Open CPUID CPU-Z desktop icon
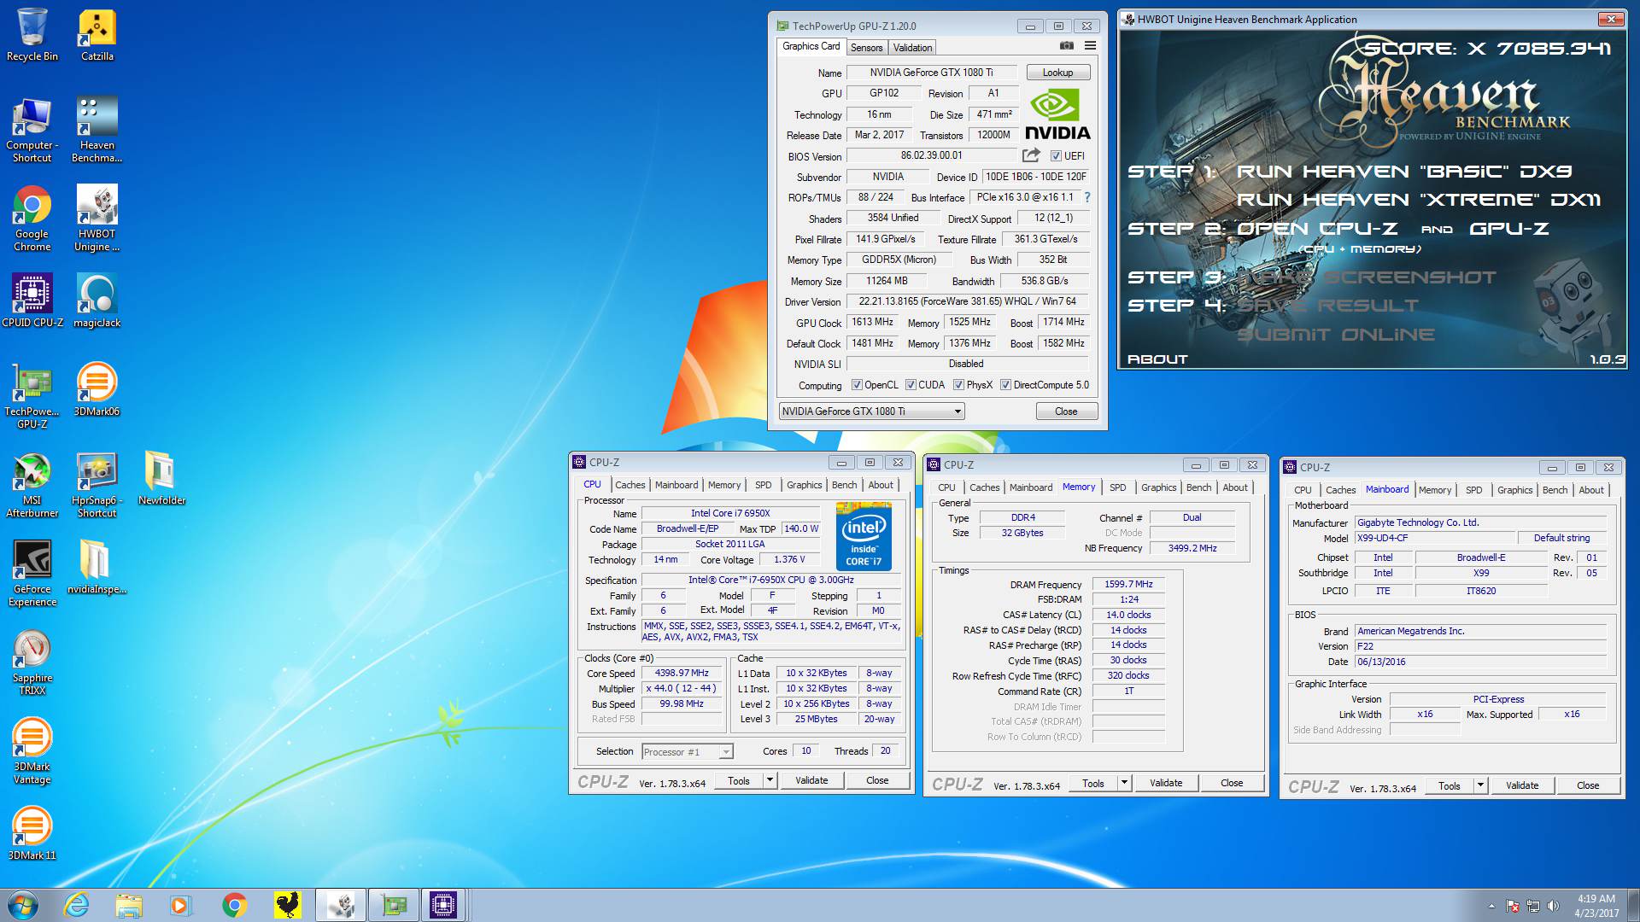Viewport: 1640px width, 922px height. pyautogui.click(x=32, y=301)
